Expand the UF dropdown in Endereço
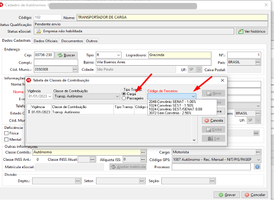The image size is (274, 202). coord(199,70)
